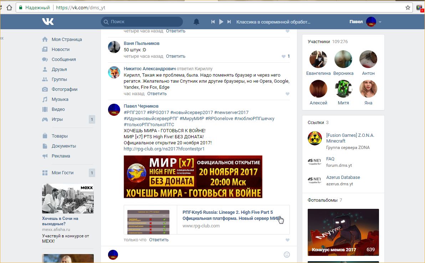Open the notifications bell
The image size is (425, 263).
click(x=196, y=22)
